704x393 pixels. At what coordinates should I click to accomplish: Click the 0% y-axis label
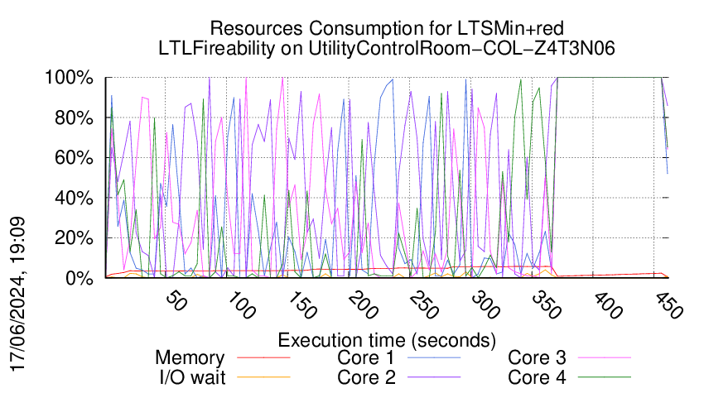79,278
